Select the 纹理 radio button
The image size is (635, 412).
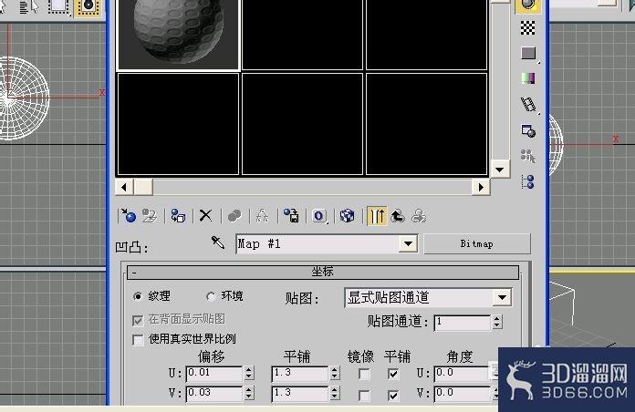coord(138,296)
